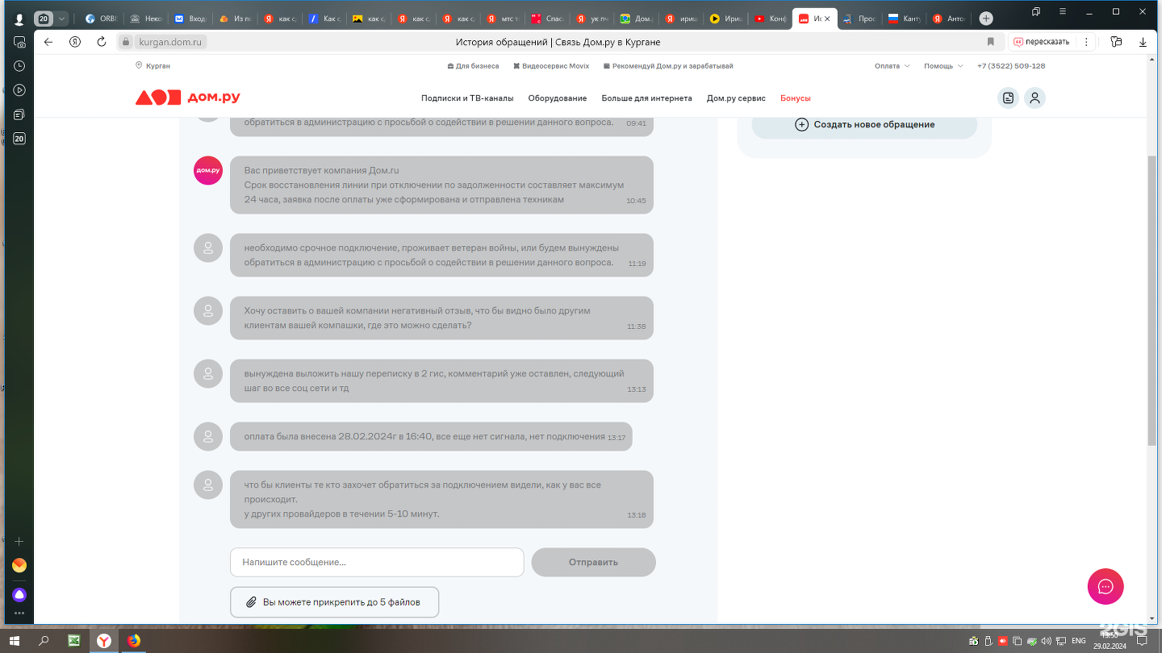Image resolution: width=1162 pixels, height=653 pixels.
Task: Open the sidebar screenshot camera icon
Action: [x=19, y=42]
